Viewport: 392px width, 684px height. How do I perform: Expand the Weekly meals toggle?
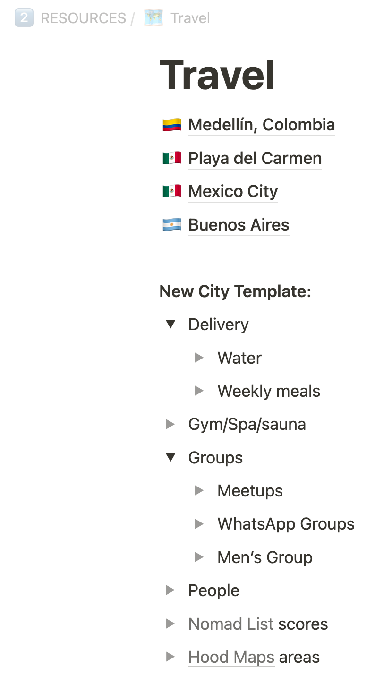tap(199, 391)
